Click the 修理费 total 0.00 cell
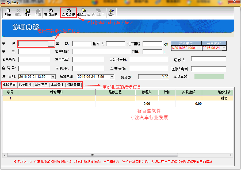This screenshot has width=241, height=170. click(x=147, y=104)
